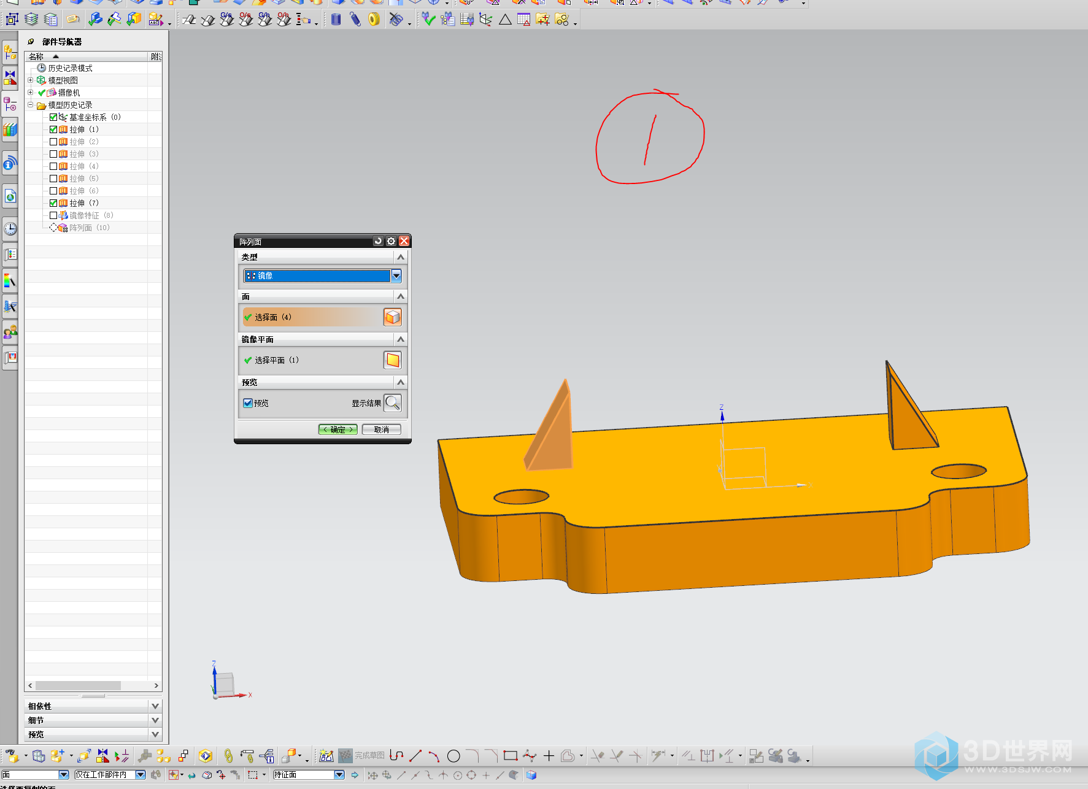Open the 特征面 dropdown
Image resolution: width=1088 pixels, height=789 pixels.
339,775
